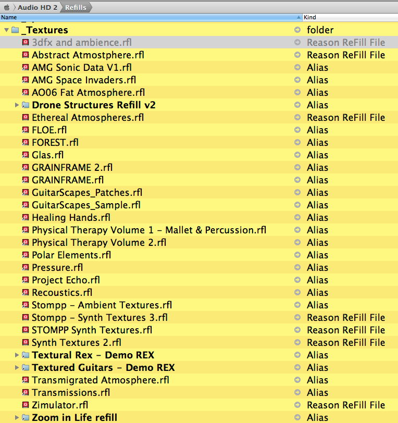Click the arrow badge in the _Textures row
The image size is (398, 423).
click(297, 30)
